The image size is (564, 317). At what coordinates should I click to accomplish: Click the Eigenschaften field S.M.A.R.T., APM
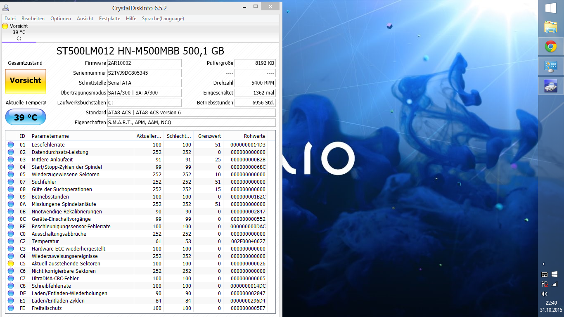click(x=191, y=123)
